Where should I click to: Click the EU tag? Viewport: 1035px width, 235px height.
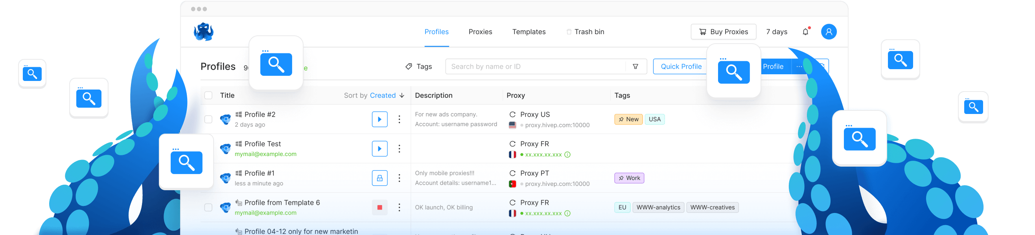pos(622,207)
